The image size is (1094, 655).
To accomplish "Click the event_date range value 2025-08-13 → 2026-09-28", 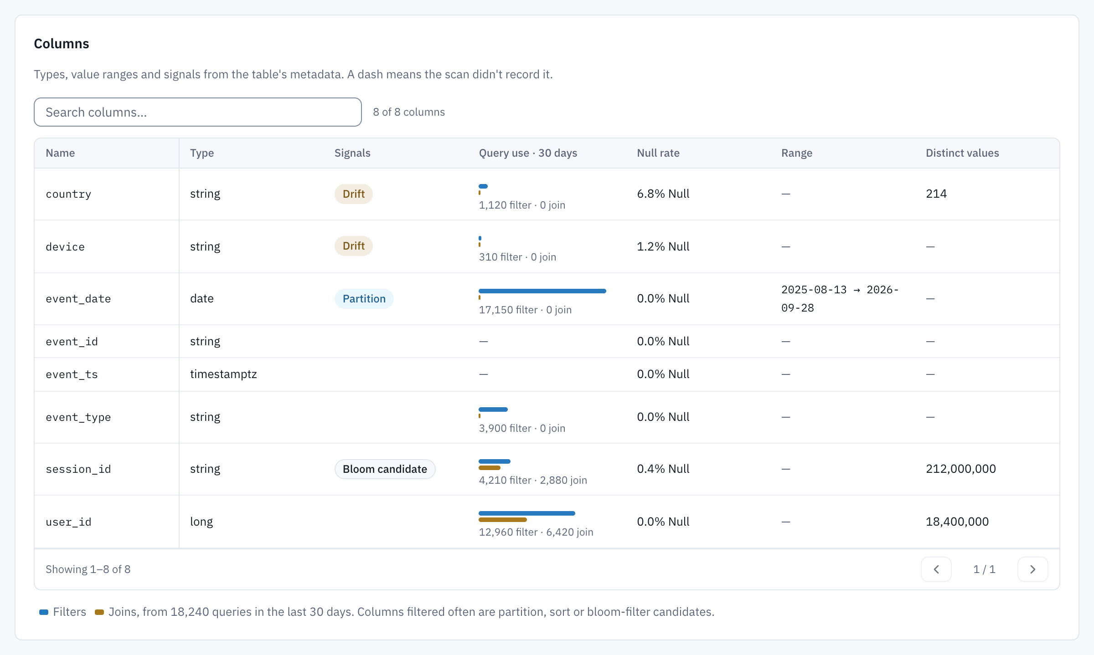I will (840, 299).
